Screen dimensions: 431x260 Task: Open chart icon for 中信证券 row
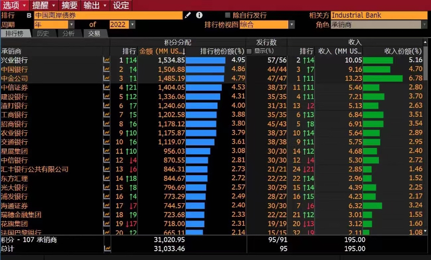pyautogui.click(x=106, y=88)
